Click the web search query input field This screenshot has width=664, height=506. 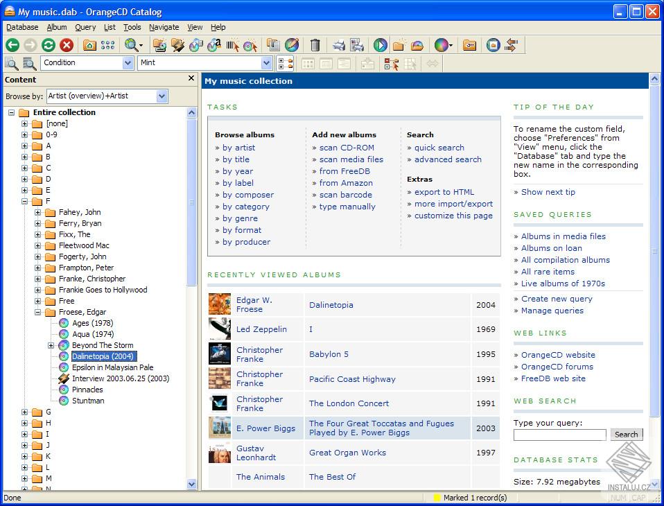(559, 435)
